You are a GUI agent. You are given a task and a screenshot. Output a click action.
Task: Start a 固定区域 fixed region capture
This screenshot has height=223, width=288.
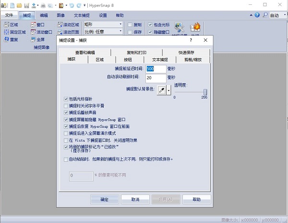(x=15, y=32)
